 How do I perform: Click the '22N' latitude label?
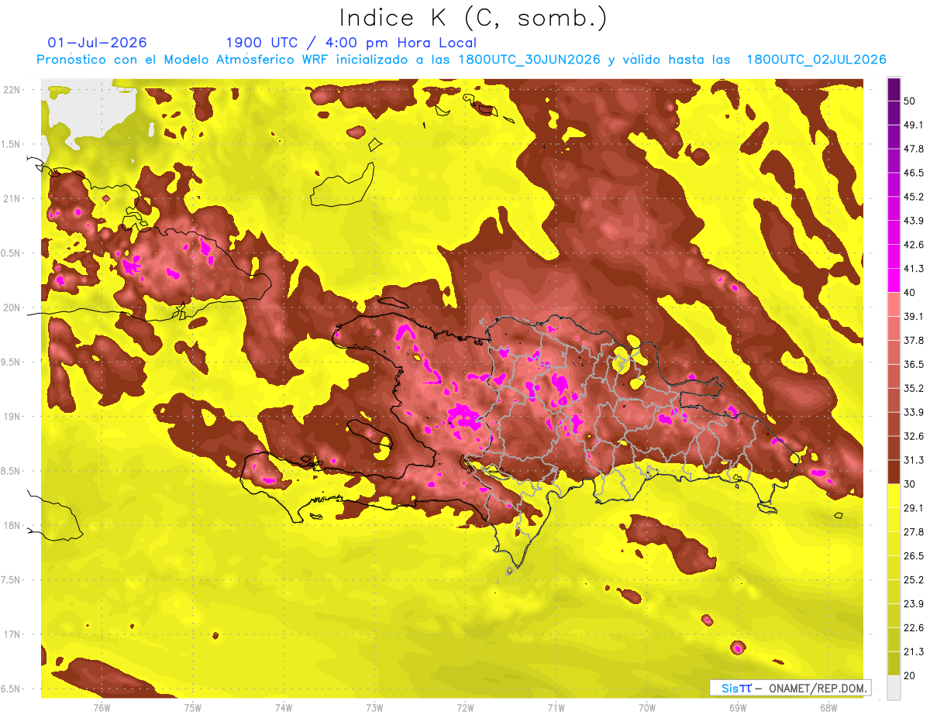tap(12, 89)
